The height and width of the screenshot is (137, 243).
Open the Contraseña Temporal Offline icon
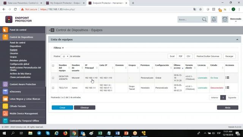[x=5, y=121]
